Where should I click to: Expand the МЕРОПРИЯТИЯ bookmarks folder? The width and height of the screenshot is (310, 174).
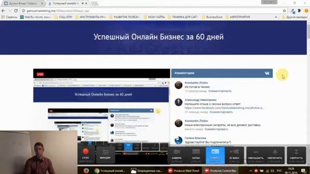point(238,17)
